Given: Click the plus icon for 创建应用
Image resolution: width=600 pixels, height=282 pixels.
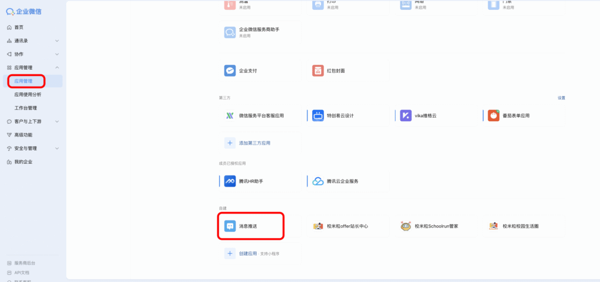Looking at the screenshot, I should click(230, 253).
